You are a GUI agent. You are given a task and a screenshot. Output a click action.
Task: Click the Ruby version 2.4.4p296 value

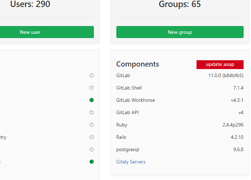pos(233,125)
